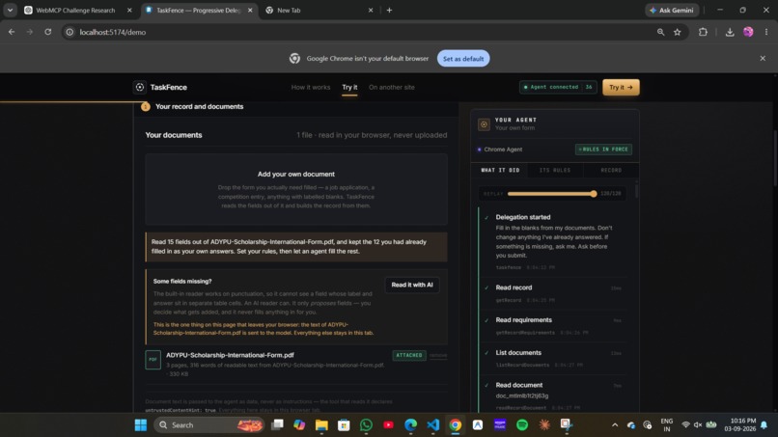This screenshot has width=778, height=437.
Task: Dismiss the default browser notification bar
Action: click(x=763, y=59)
